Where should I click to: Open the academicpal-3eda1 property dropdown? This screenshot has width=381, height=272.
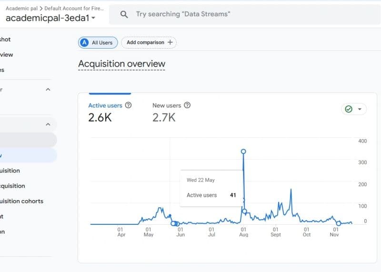[50, 18]
